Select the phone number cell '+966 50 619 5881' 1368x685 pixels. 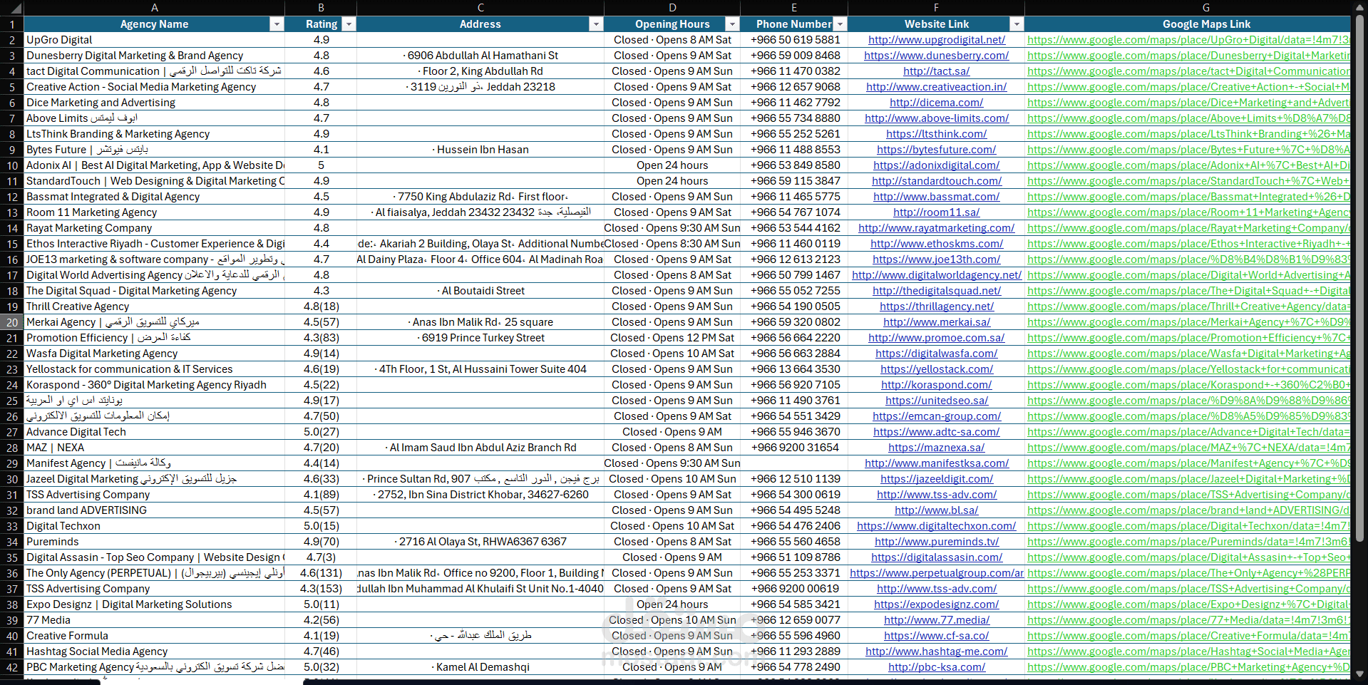tap(794, 40)
